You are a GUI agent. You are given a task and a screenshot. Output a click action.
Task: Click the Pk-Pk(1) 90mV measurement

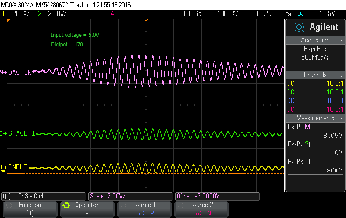[x=315, y=166]
